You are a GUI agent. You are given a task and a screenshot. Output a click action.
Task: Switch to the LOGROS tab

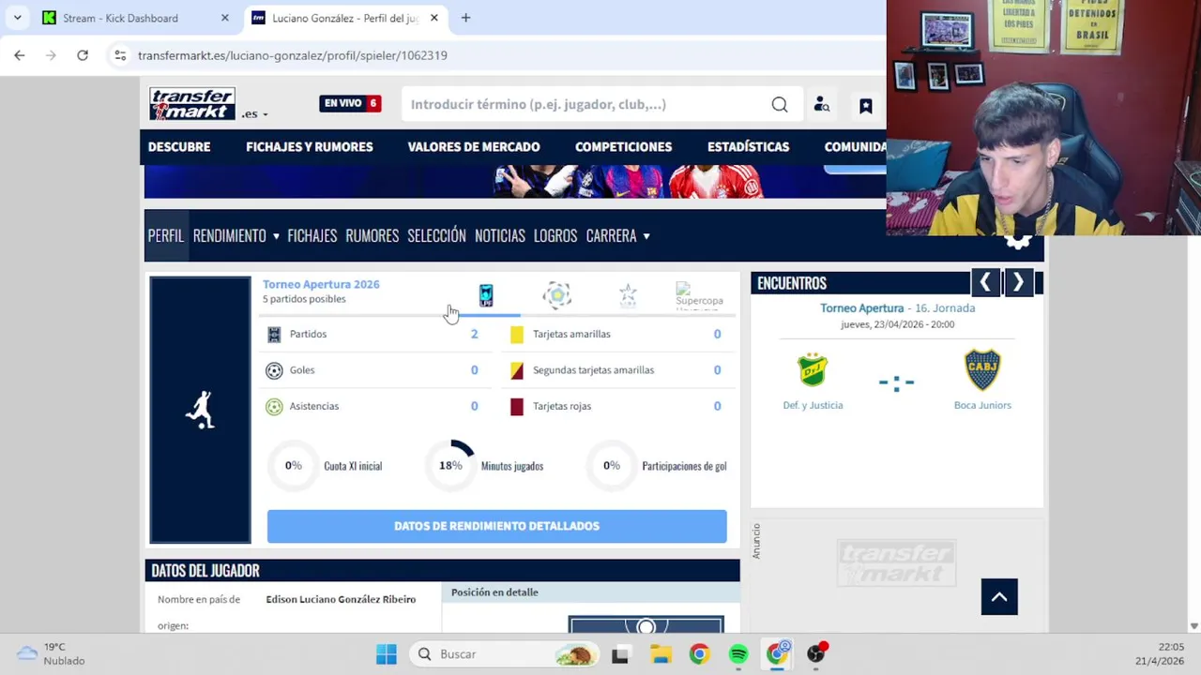[555, 235]
